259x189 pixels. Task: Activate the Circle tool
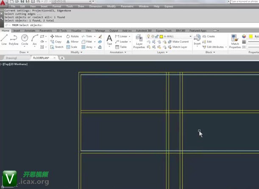25,40
